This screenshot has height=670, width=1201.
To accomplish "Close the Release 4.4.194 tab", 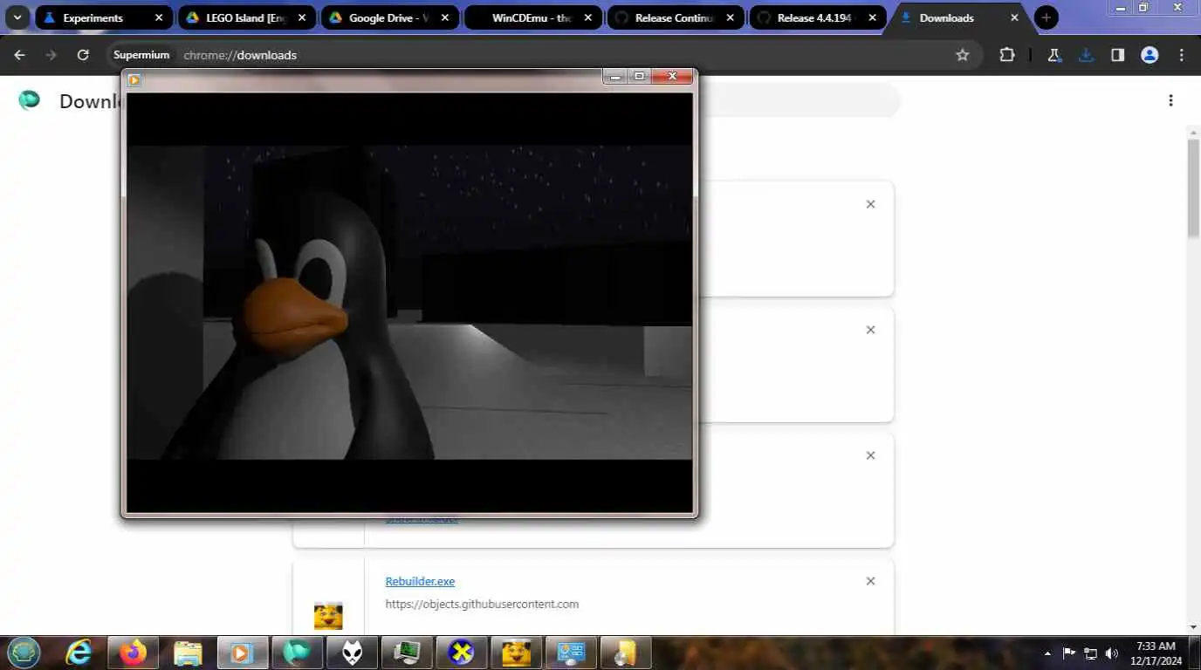I will [872, 17].
